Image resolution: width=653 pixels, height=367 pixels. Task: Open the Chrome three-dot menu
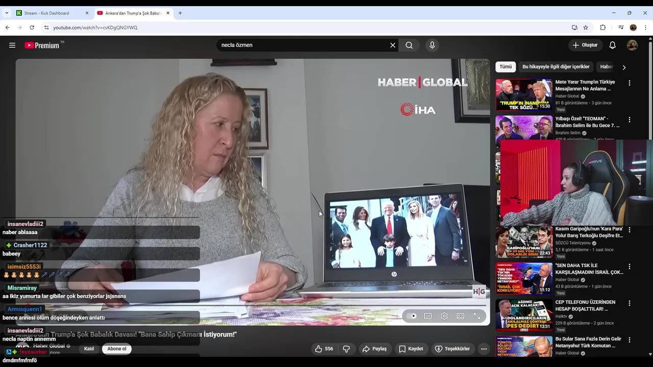pyautogui.click(x=646, y=28)
